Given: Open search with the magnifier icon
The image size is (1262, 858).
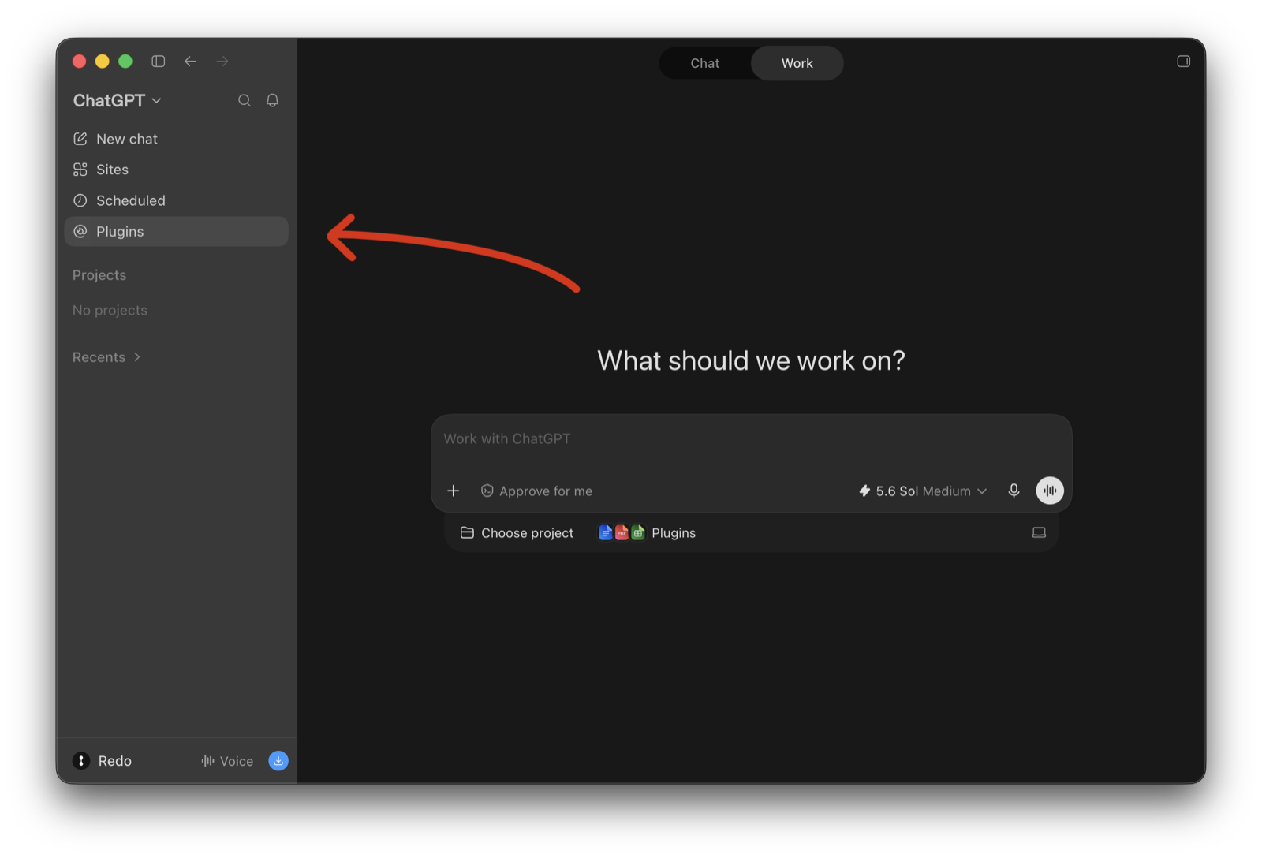Looking at the screenshot, I should pos(245,100).
